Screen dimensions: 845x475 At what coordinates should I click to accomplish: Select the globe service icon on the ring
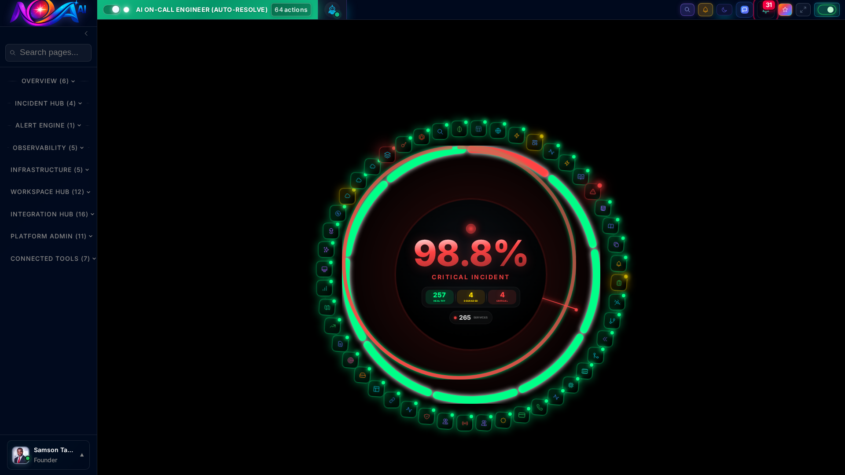[498, 130]
